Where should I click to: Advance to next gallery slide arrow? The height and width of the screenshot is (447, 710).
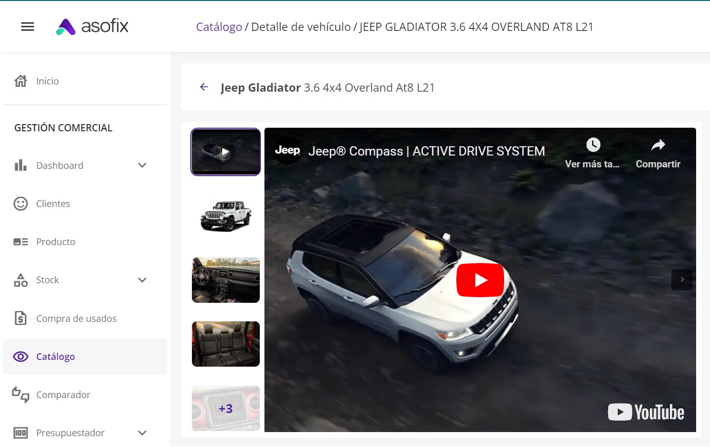coord(682,280)
